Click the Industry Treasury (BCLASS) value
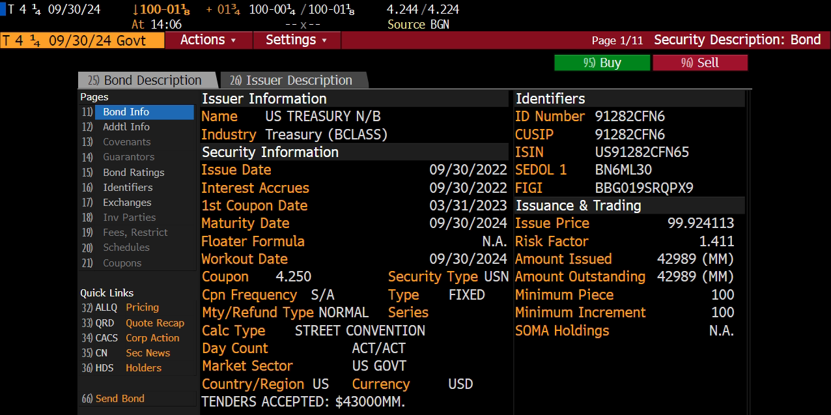831x415 pixels. [x=326, y=134]
